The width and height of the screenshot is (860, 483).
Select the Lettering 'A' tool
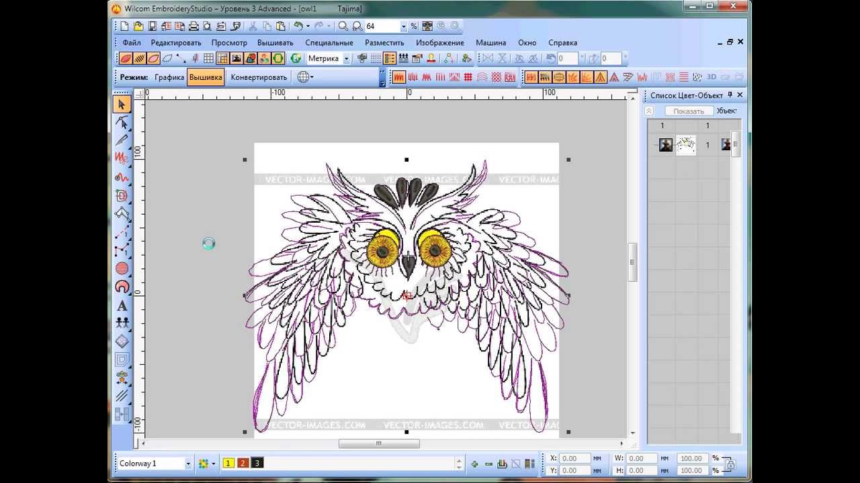[122, 305]
